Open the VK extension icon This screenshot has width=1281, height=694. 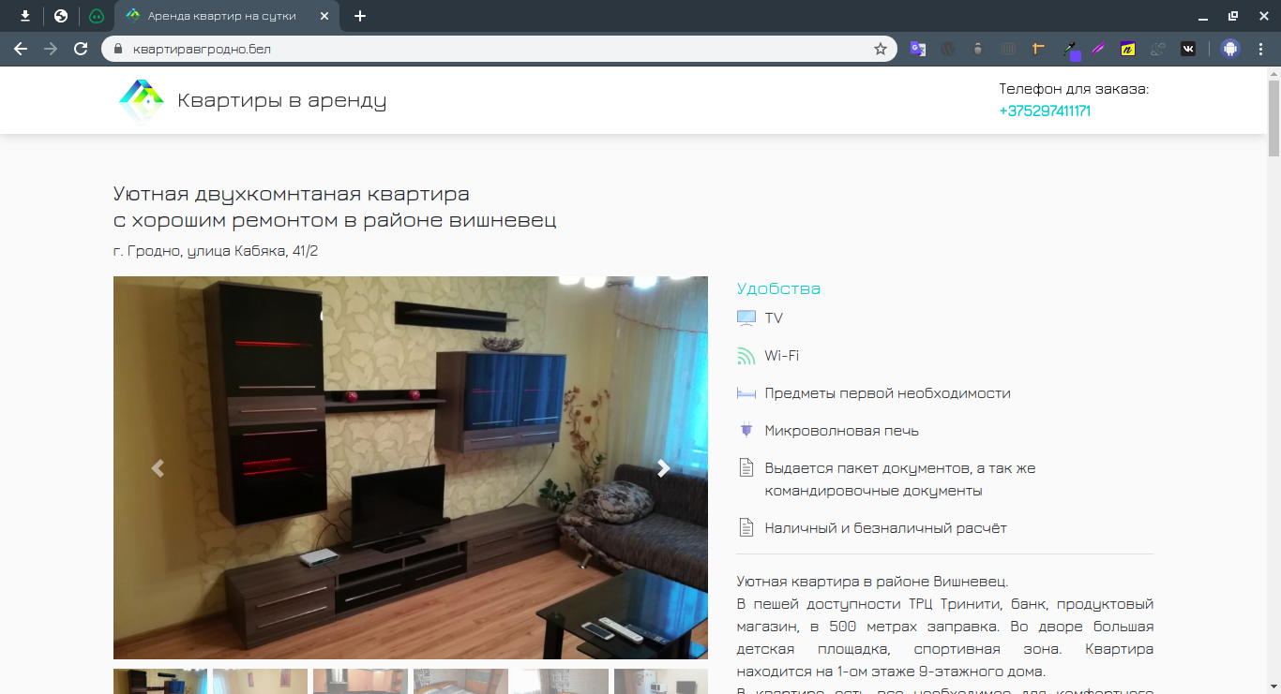[x=1188, y=49]
